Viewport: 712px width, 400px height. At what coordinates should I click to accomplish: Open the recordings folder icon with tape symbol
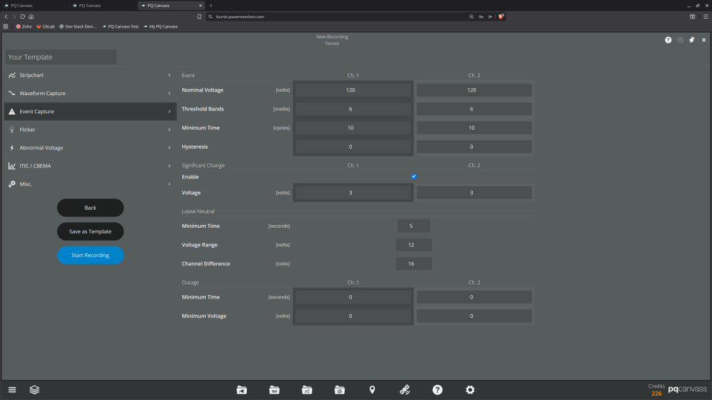pyautogui.click(x=274, y=390)
